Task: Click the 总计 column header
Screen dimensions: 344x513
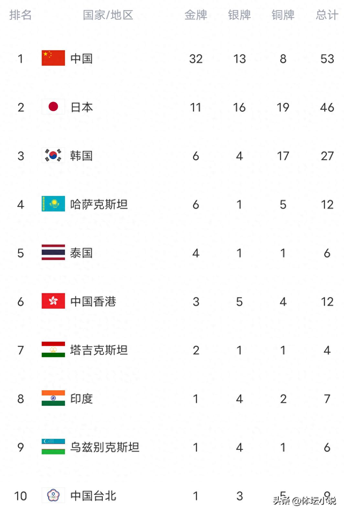Action: [327, 15]
